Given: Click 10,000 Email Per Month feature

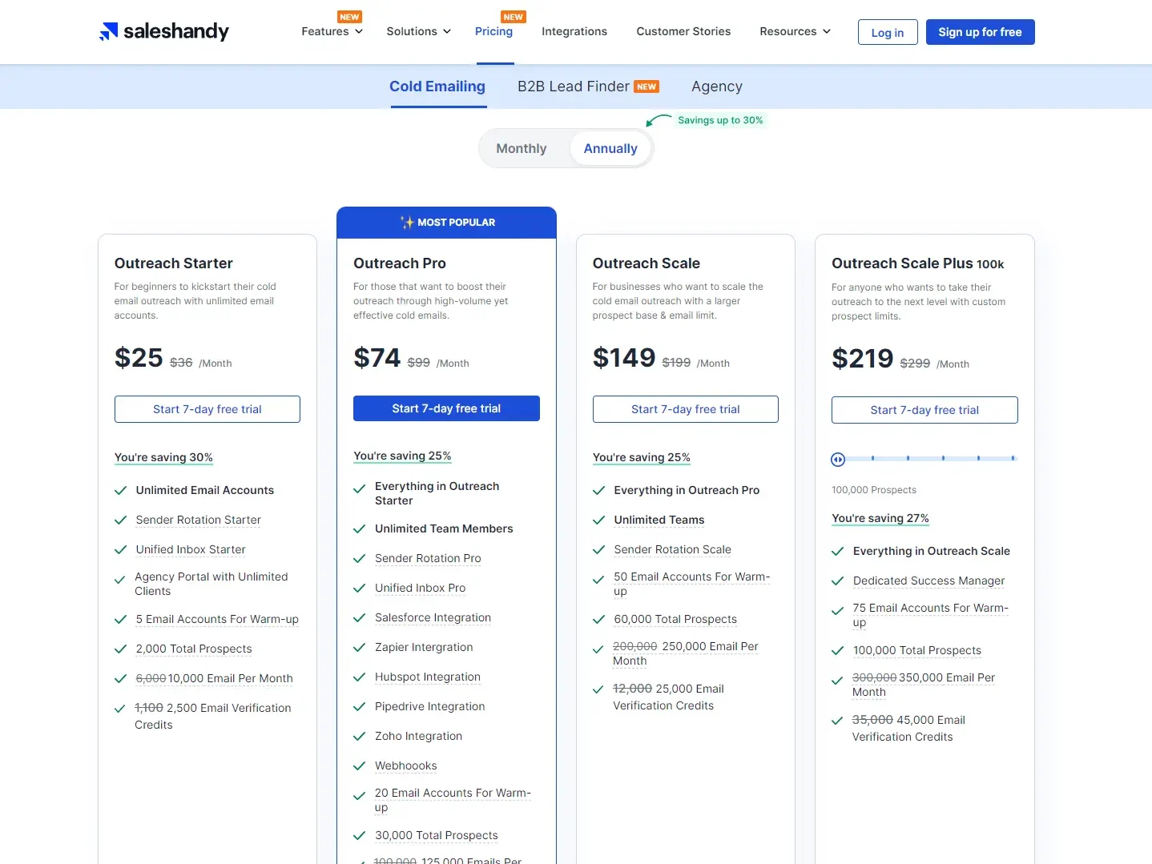Looking at the screenshot, I should (214, 678).
